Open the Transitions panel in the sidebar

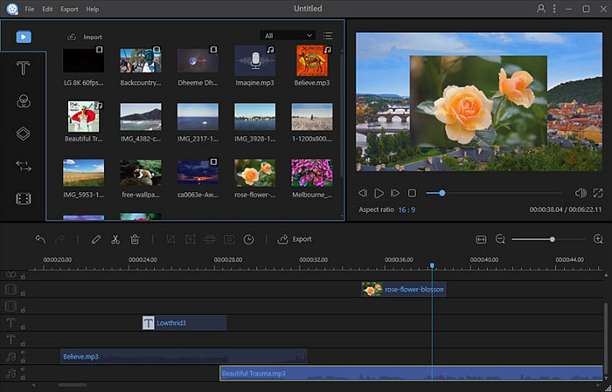pyautogui.click(x=24, y=166)
